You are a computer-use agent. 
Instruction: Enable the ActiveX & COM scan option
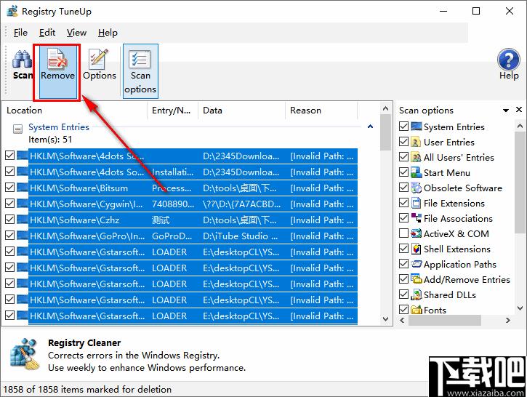pyautogui.click(x=403, y=233)
